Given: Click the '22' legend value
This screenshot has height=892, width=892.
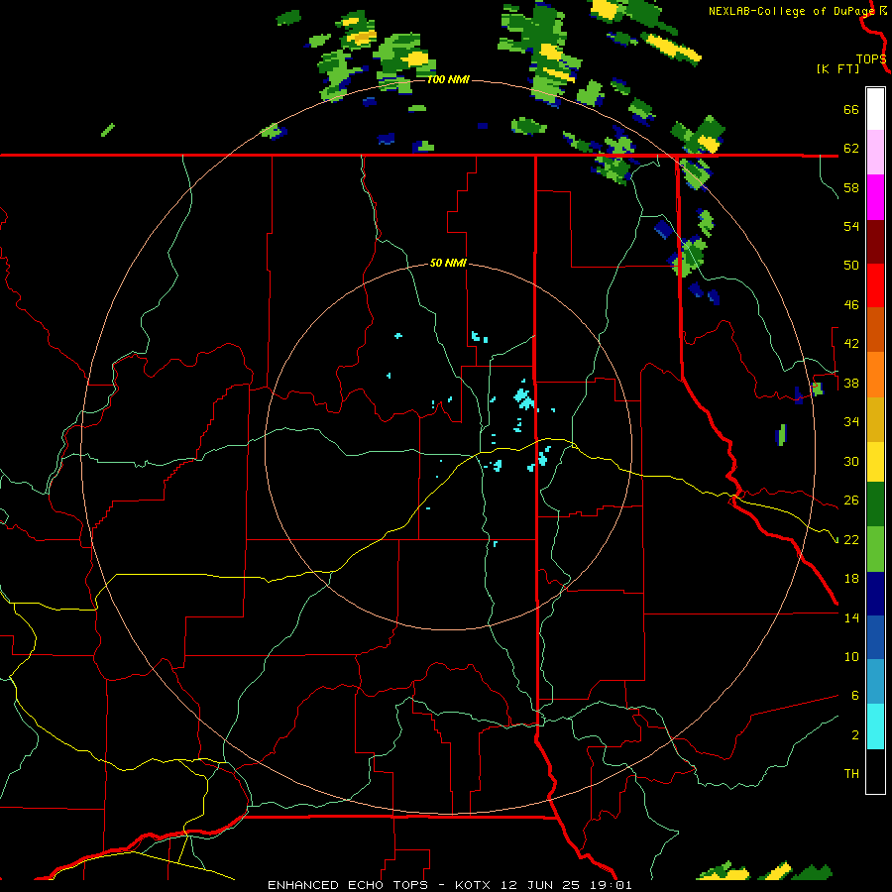Looking at the screenshot, I should click(x=851, y=540).
